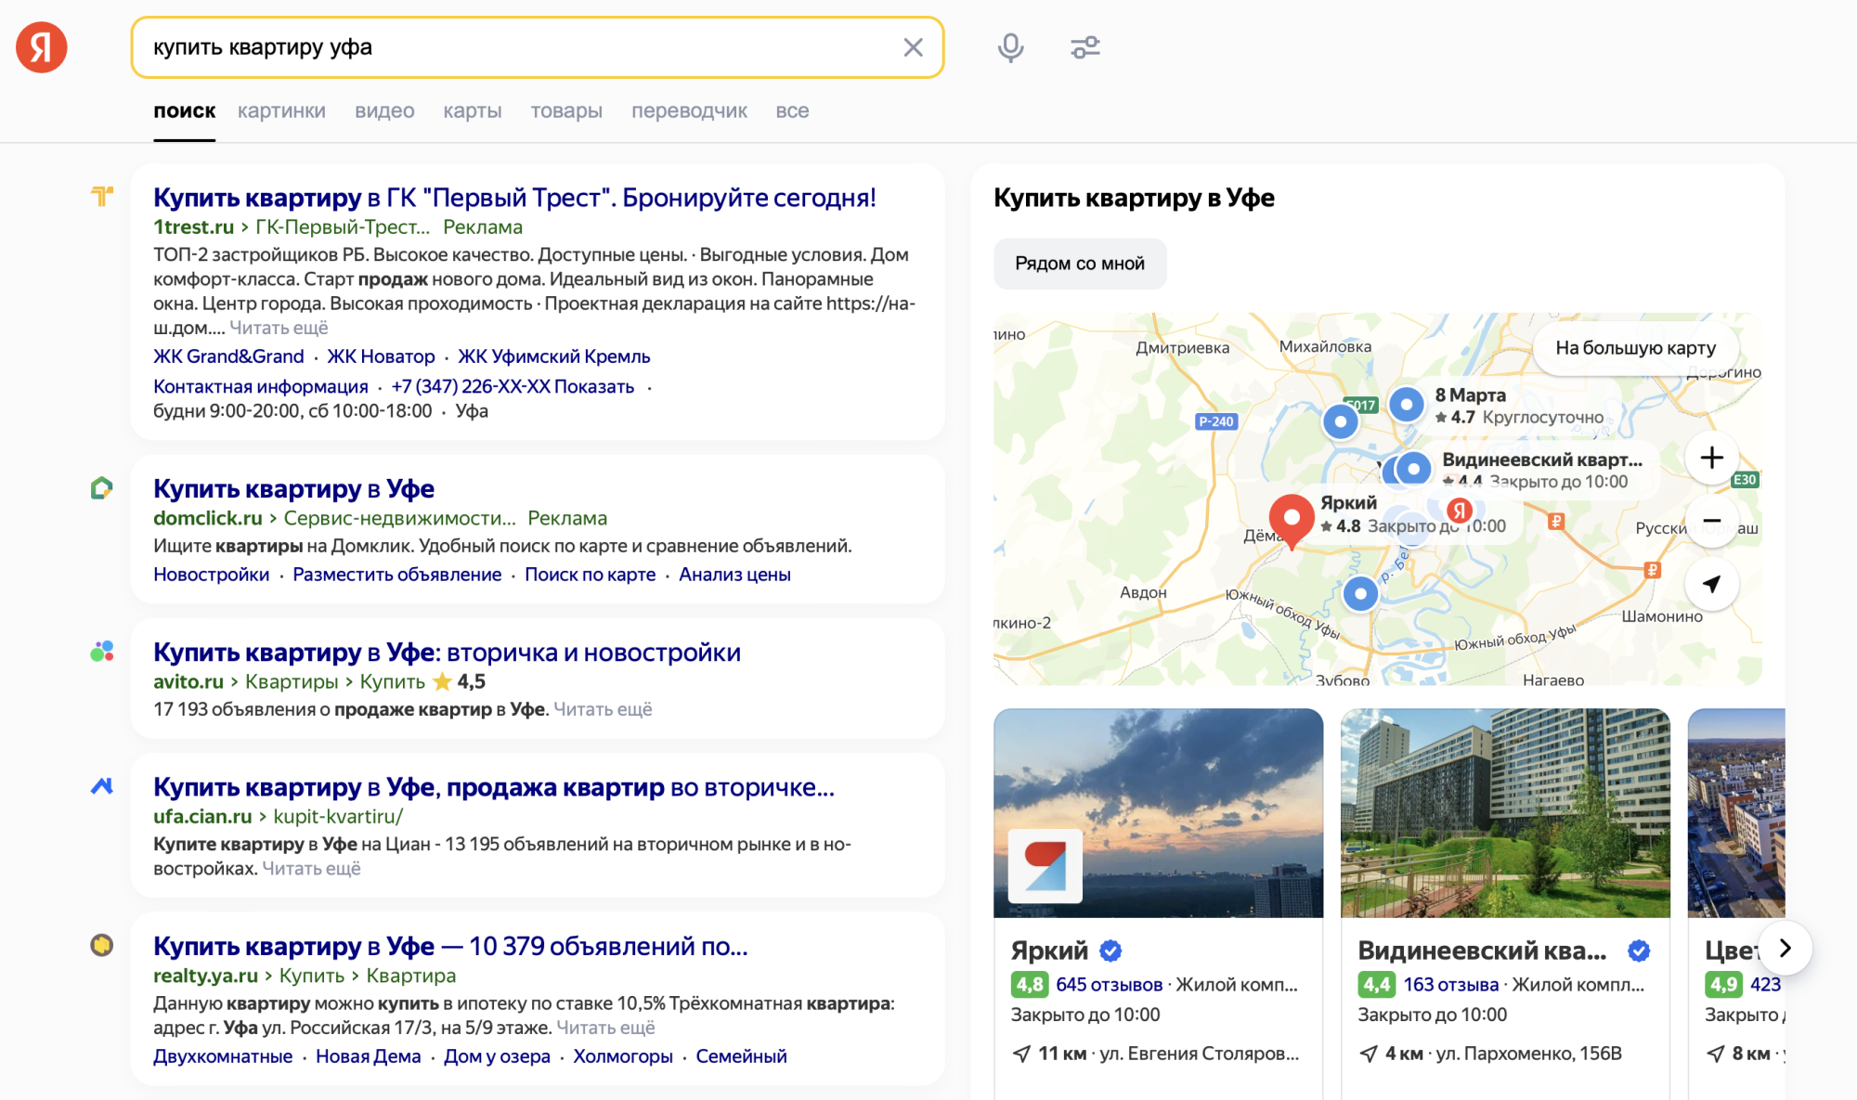Click the red map pin for Яркий
1857x1100 pixels.
(1291, 516)
